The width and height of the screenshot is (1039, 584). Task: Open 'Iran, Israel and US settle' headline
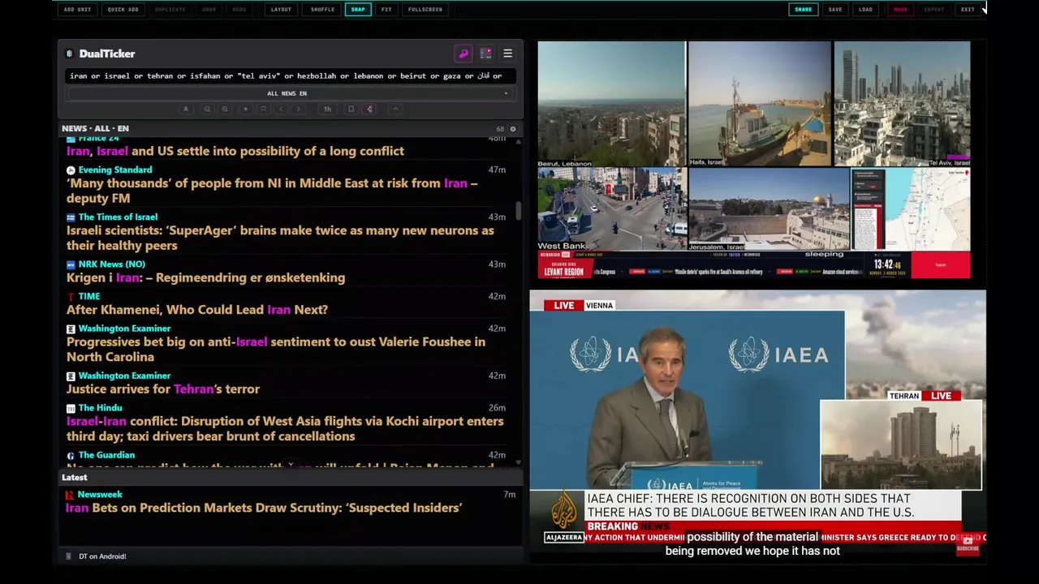[x=235, y=151]
